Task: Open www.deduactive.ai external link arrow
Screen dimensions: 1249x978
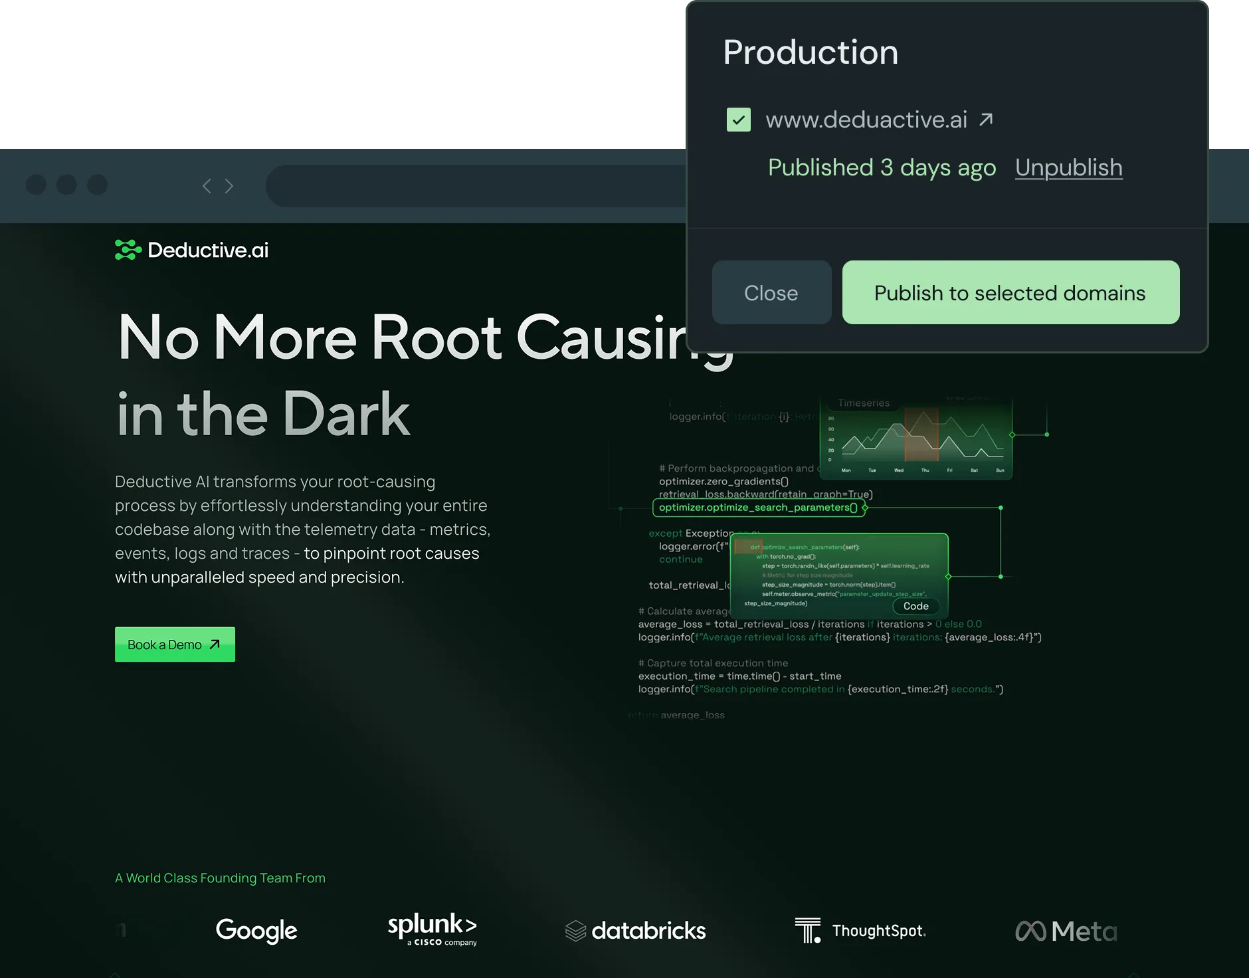Action: (987, 120)
